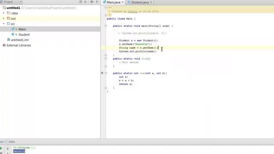The height and width of the screenshot is (154, 274).
Task: Click the untitled1 project module icon
Action: pyautogui.click(x=4, y=8)
